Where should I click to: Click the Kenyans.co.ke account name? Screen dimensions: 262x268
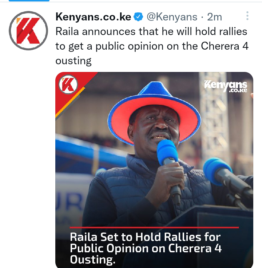click(x=93, y=17)
